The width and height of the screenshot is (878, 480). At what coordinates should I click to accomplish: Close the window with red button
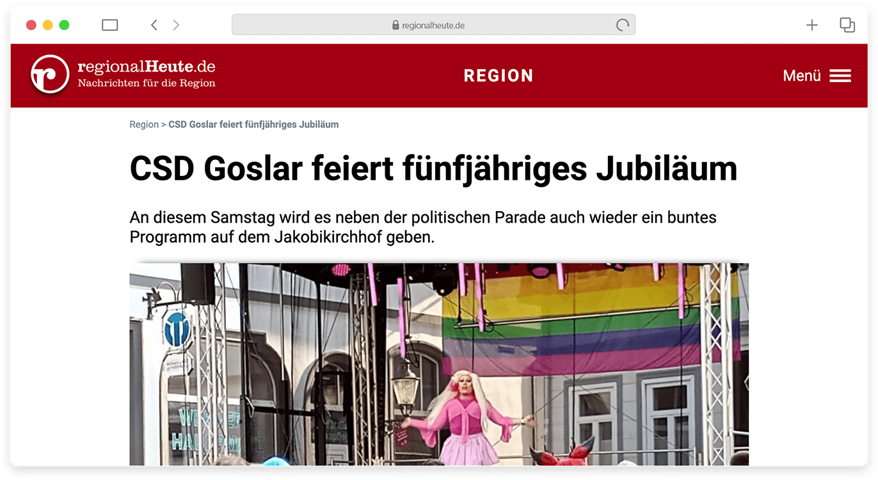[x=31, y=25]
